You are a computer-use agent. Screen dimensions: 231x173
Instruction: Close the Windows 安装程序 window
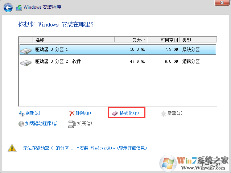click(x=220, y=3)
